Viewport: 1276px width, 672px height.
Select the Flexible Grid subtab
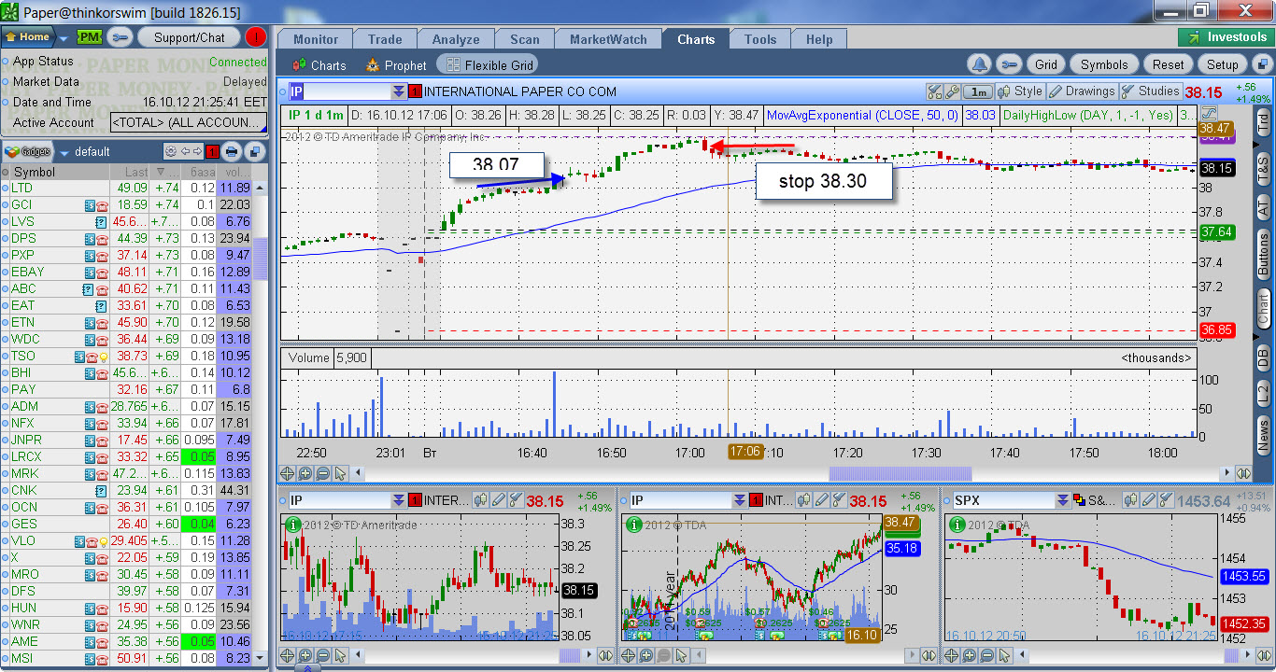tap(489, 65)
